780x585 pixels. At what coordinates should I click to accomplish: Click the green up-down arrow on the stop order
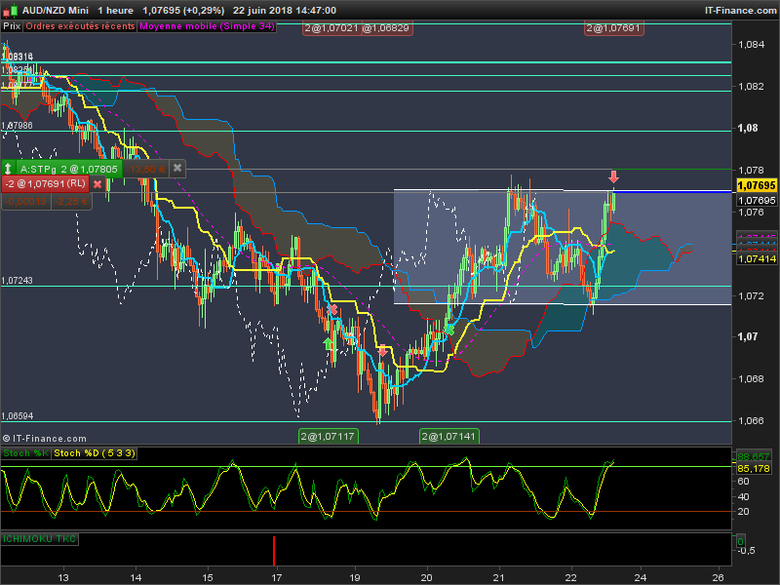(x=9, y=168)
